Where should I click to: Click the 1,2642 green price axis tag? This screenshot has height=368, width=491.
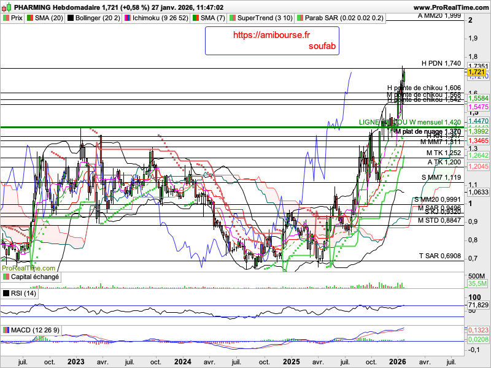tap(478, 156)
